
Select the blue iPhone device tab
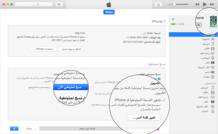109,12
